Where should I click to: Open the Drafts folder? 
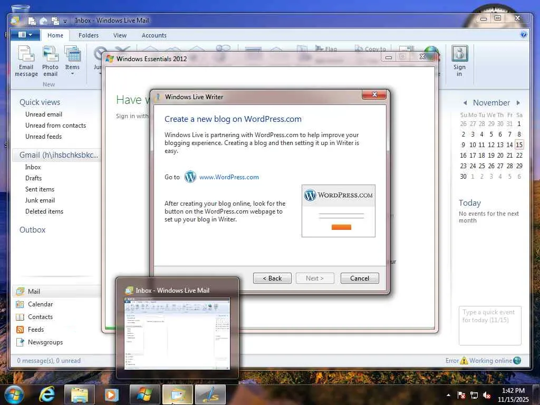33,178
